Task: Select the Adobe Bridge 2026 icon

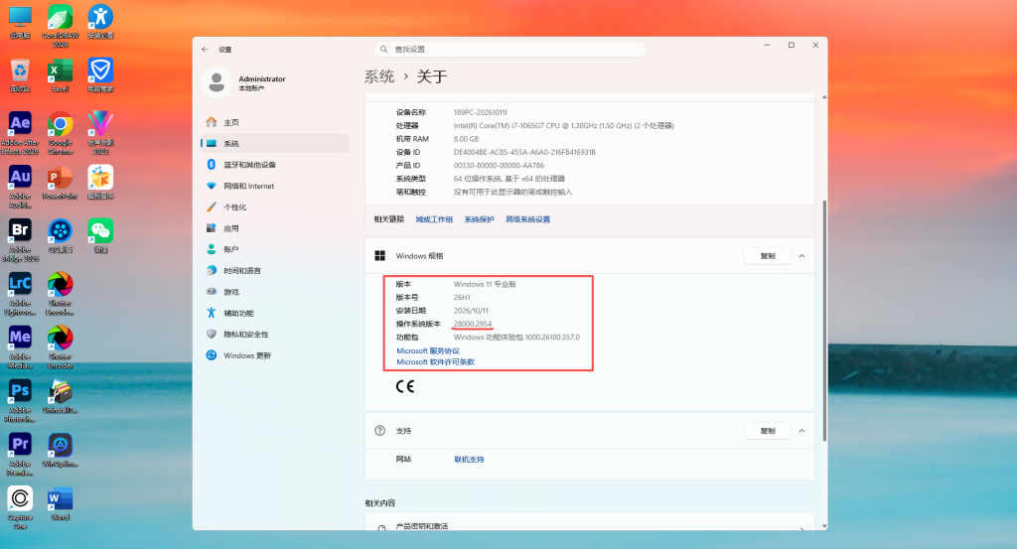Action: coord(20,240)
